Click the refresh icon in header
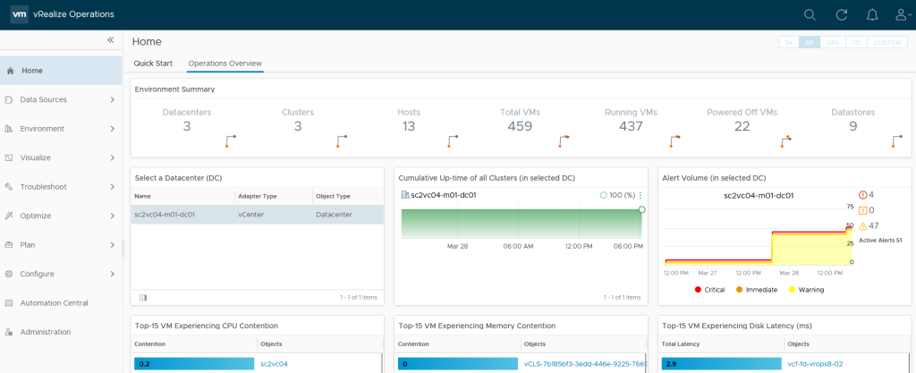Image resolution: width=916 pixels, height=373 pixels. (x=842, y=14)
